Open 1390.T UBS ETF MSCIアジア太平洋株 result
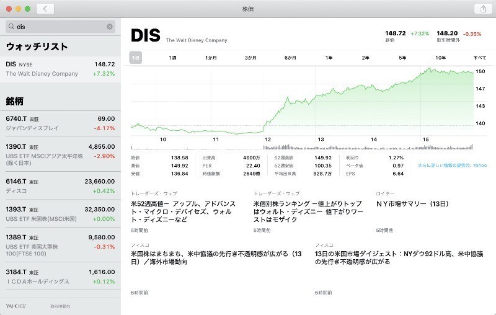Screen dimensions: 496x315 click(x=60, y=154)
